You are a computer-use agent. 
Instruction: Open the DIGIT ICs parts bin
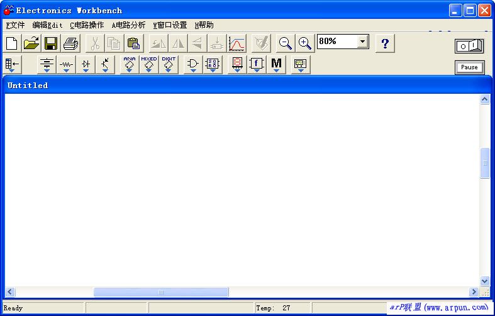(x=169, y=64)
